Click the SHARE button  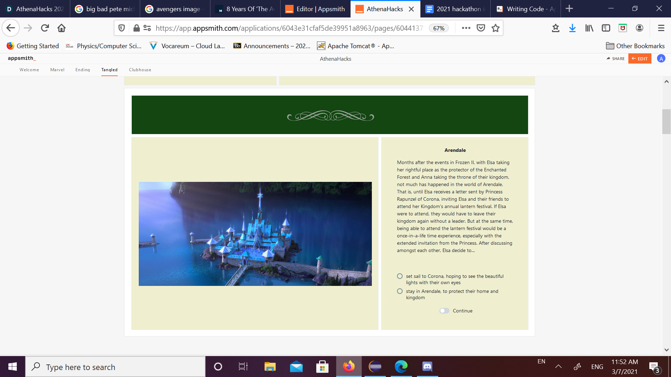[x=616, y=59]
